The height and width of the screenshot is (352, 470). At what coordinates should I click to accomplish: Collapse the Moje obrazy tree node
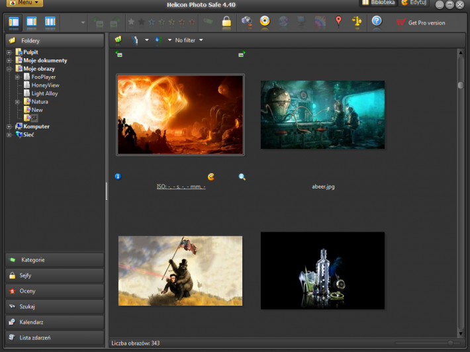[x=9, y=69]
